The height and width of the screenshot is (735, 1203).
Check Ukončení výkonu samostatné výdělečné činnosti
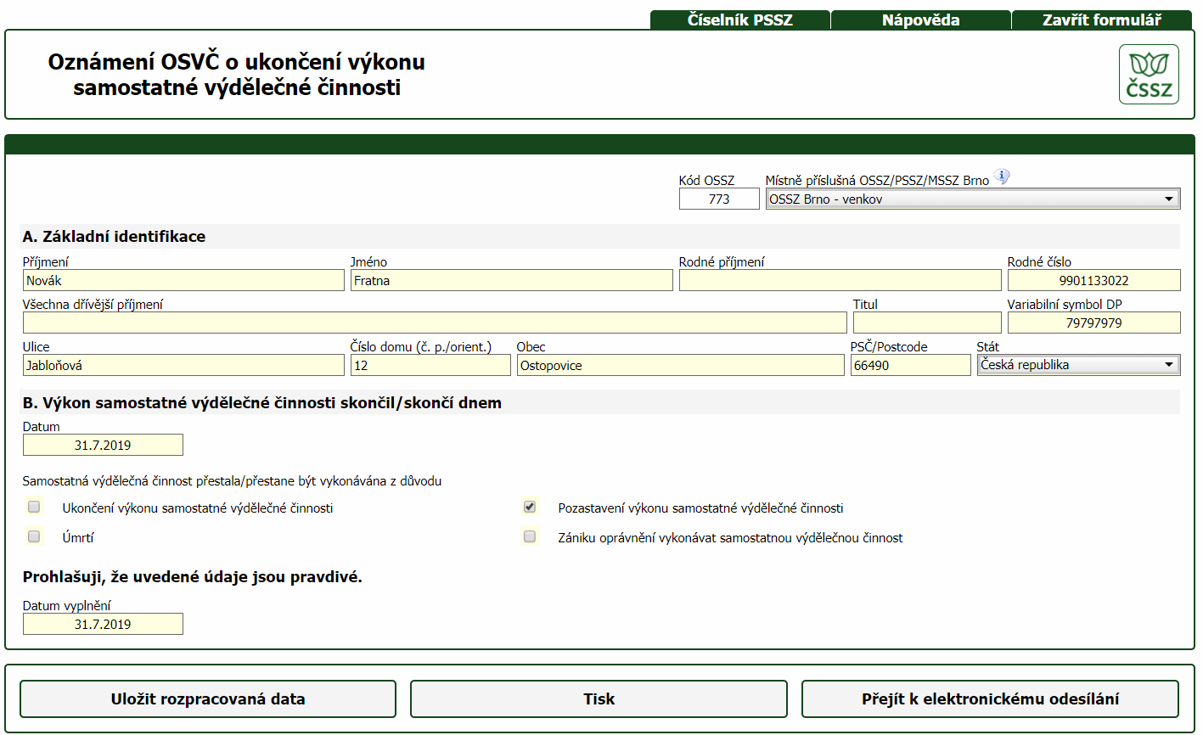[34, 507]
